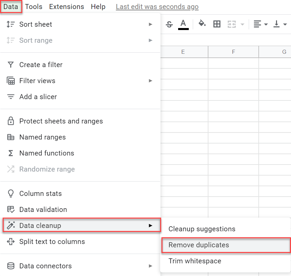Click the Last edit was seconds ago link

(157, 6)
